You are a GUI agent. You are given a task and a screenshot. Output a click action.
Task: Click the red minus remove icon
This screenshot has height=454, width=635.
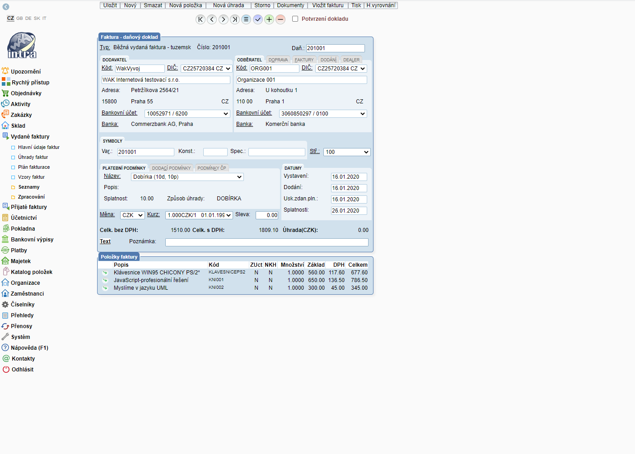(x=280, y=19)
